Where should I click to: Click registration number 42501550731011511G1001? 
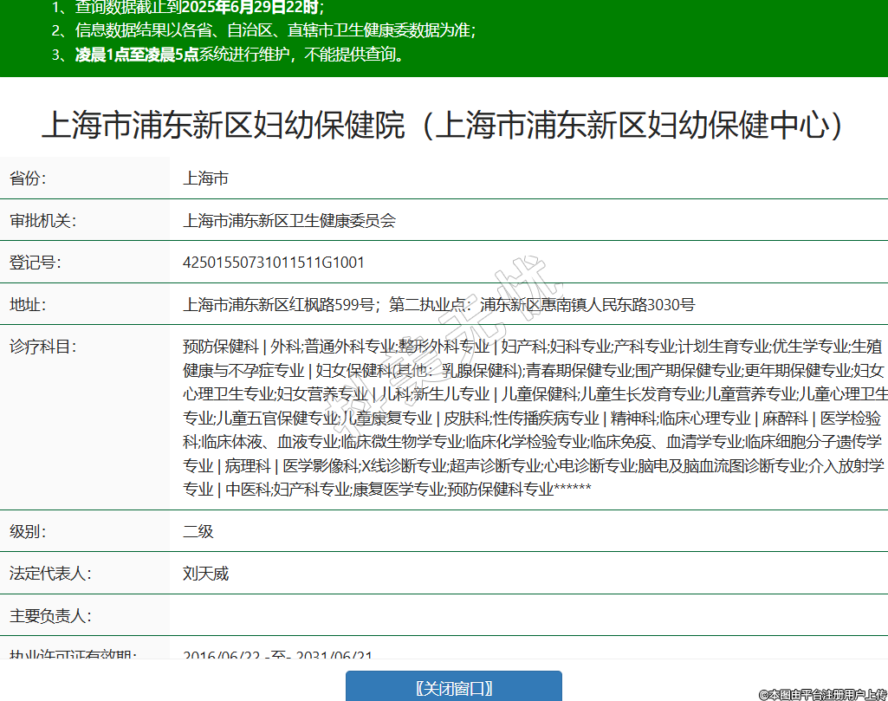click(274, 263)
